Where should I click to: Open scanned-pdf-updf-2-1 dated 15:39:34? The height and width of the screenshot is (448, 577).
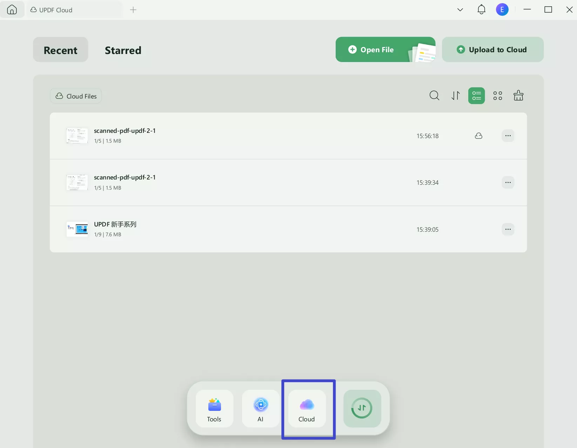(x=288, y=182)
